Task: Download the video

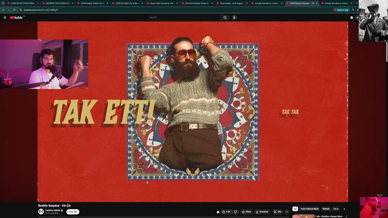Action: coord(262,212)
